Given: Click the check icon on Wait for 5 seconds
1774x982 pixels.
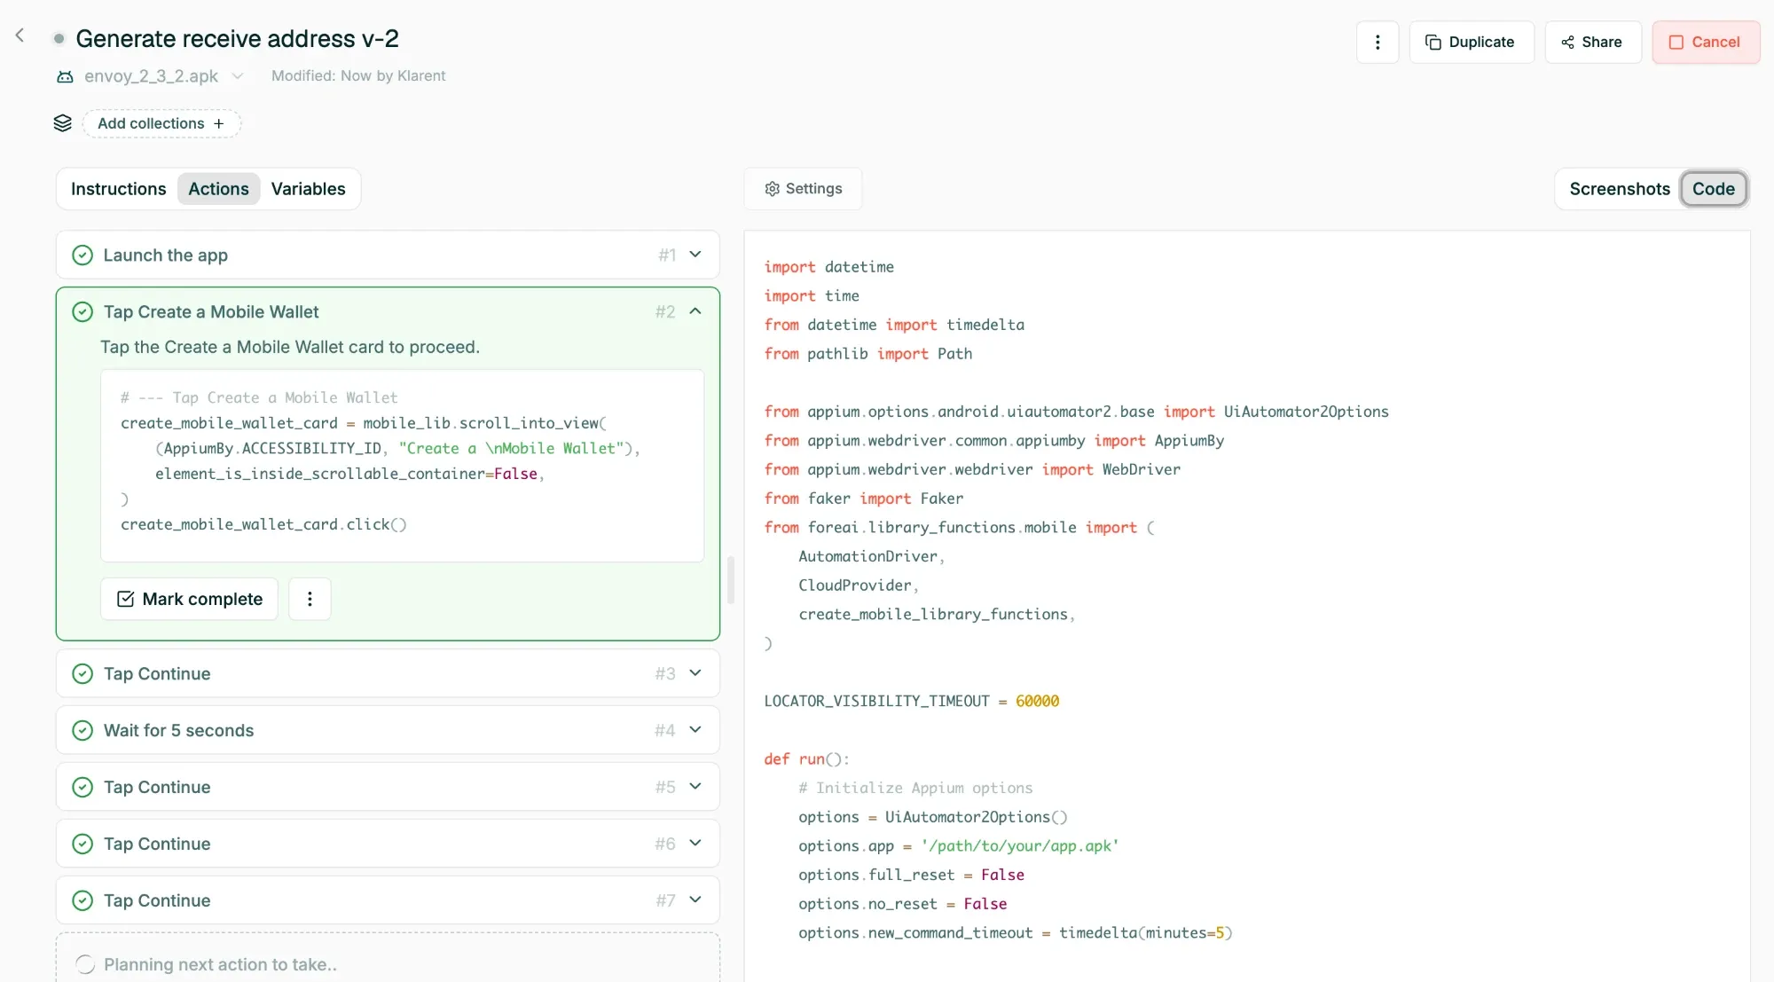Looking at the screenshot, I should (x=82, y=731).
